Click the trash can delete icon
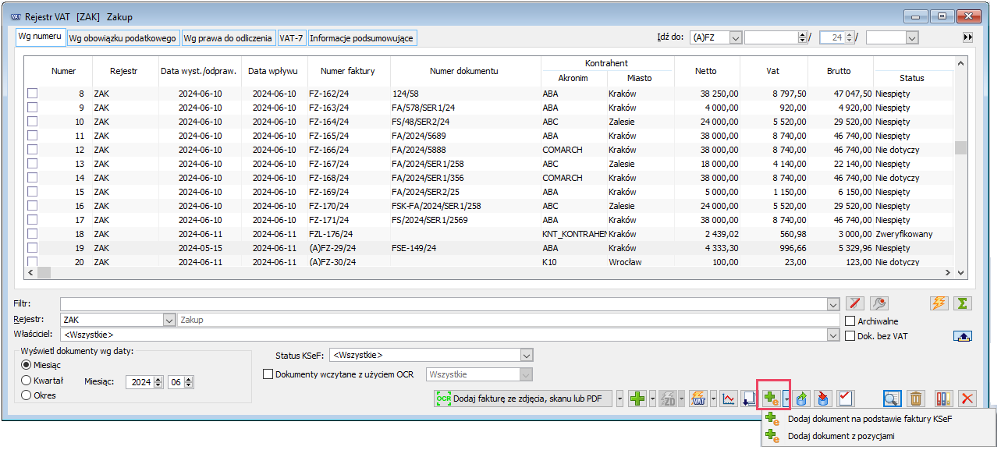Image resolution: width=1001 pixels, height=450 pixels. click(916, 399)
